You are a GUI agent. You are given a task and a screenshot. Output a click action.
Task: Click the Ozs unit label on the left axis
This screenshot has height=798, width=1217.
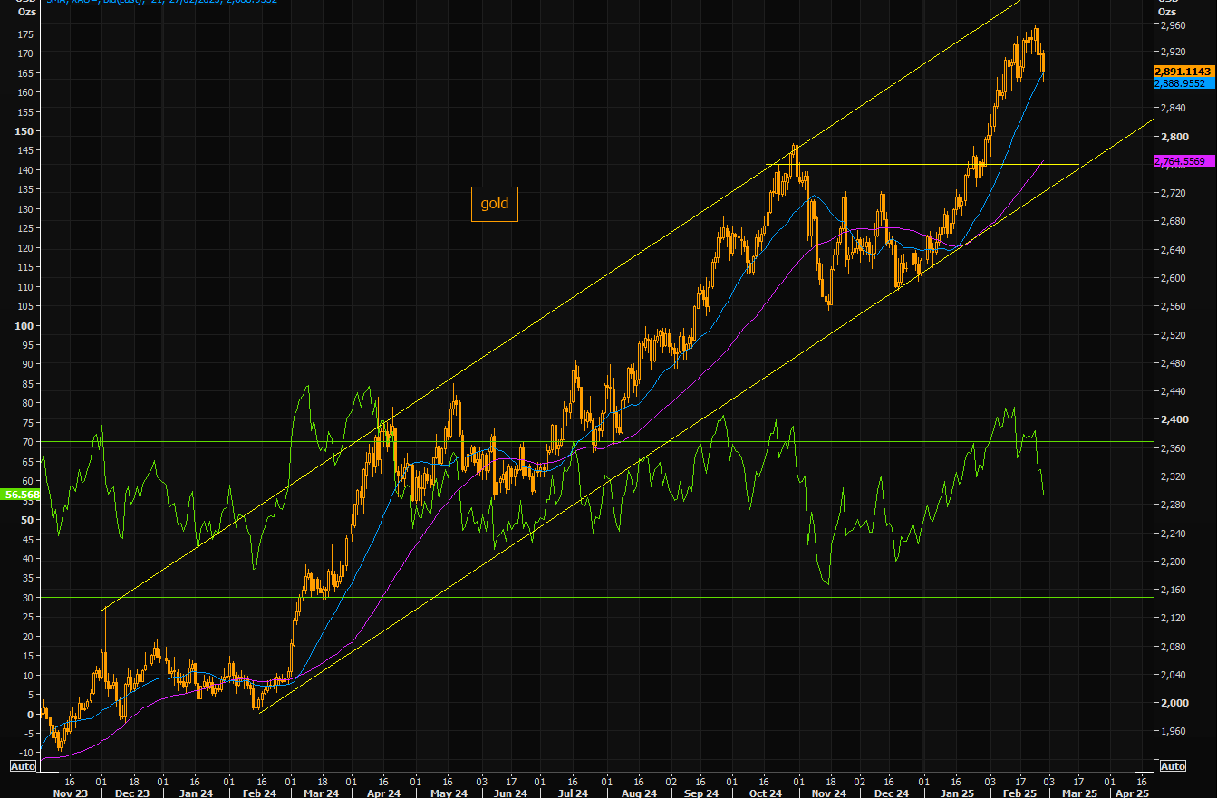coord(26,12)
